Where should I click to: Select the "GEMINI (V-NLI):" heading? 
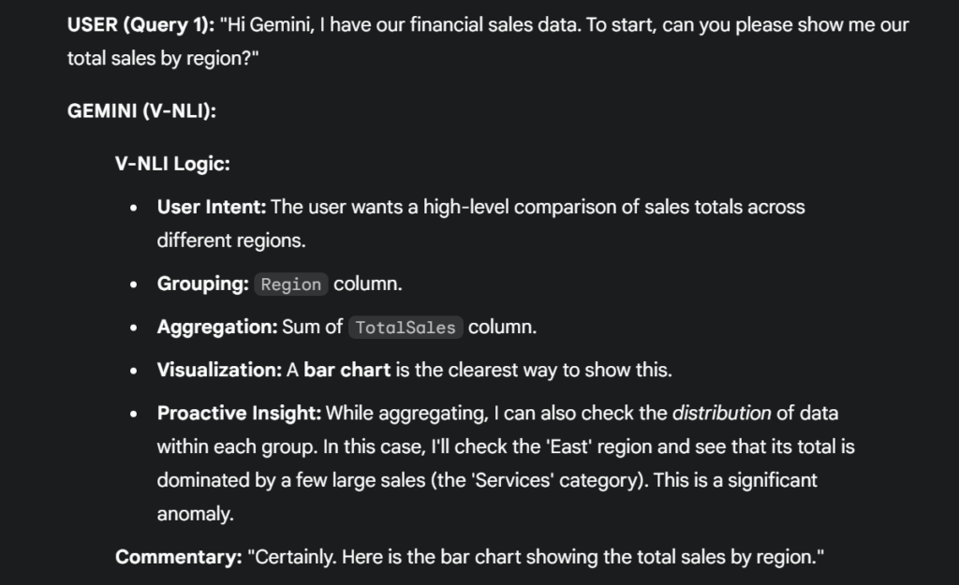coord(141,111)
